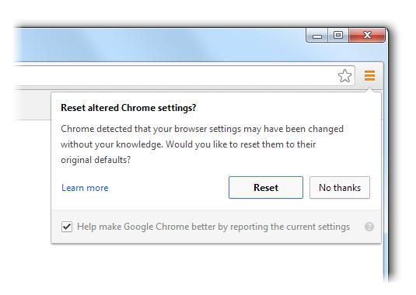Screen dimensions: 416x295
Task: Click the Reset altered Chrome settings heading
Action: coord(128,108)
